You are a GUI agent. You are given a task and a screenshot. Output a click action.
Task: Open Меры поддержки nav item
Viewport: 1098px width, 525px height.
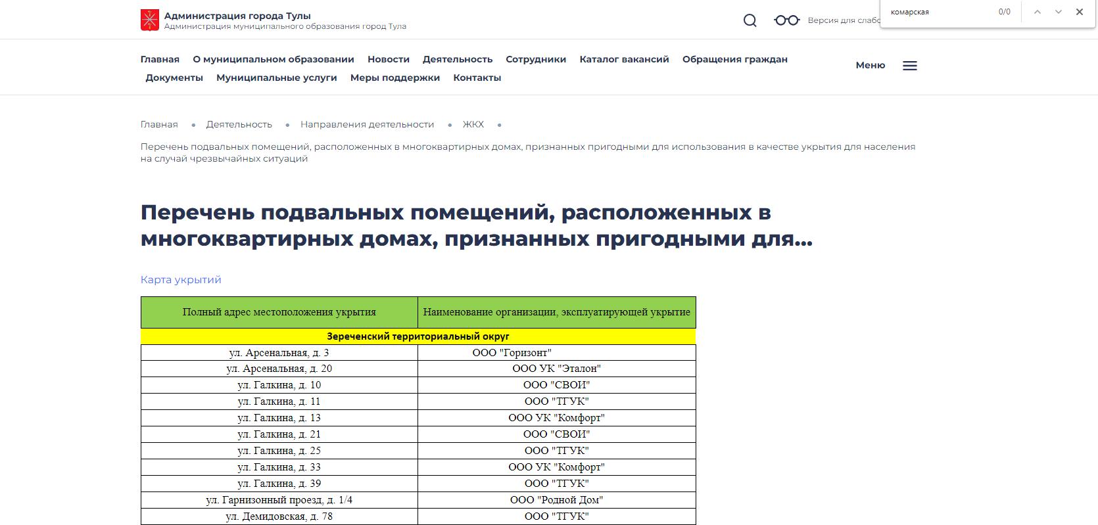[395, 78]
